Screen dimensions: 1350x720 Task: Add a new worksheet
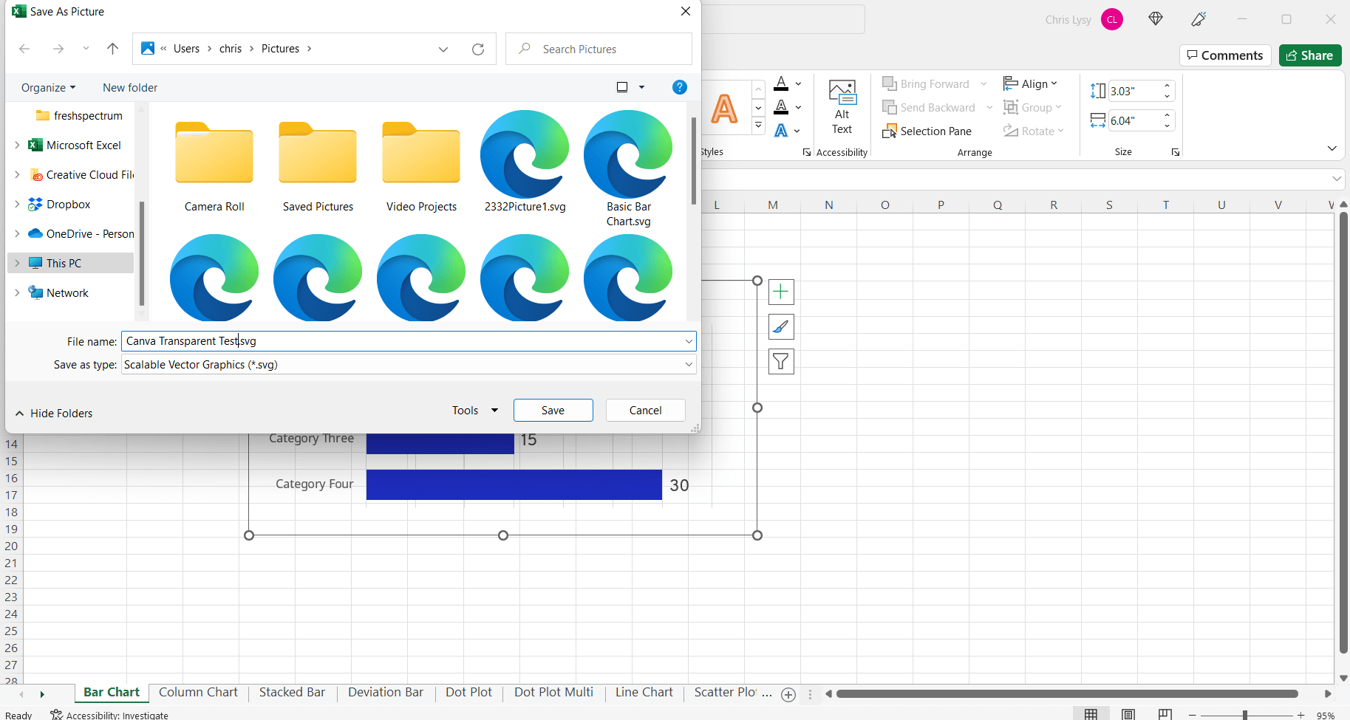tap(788, 694)
